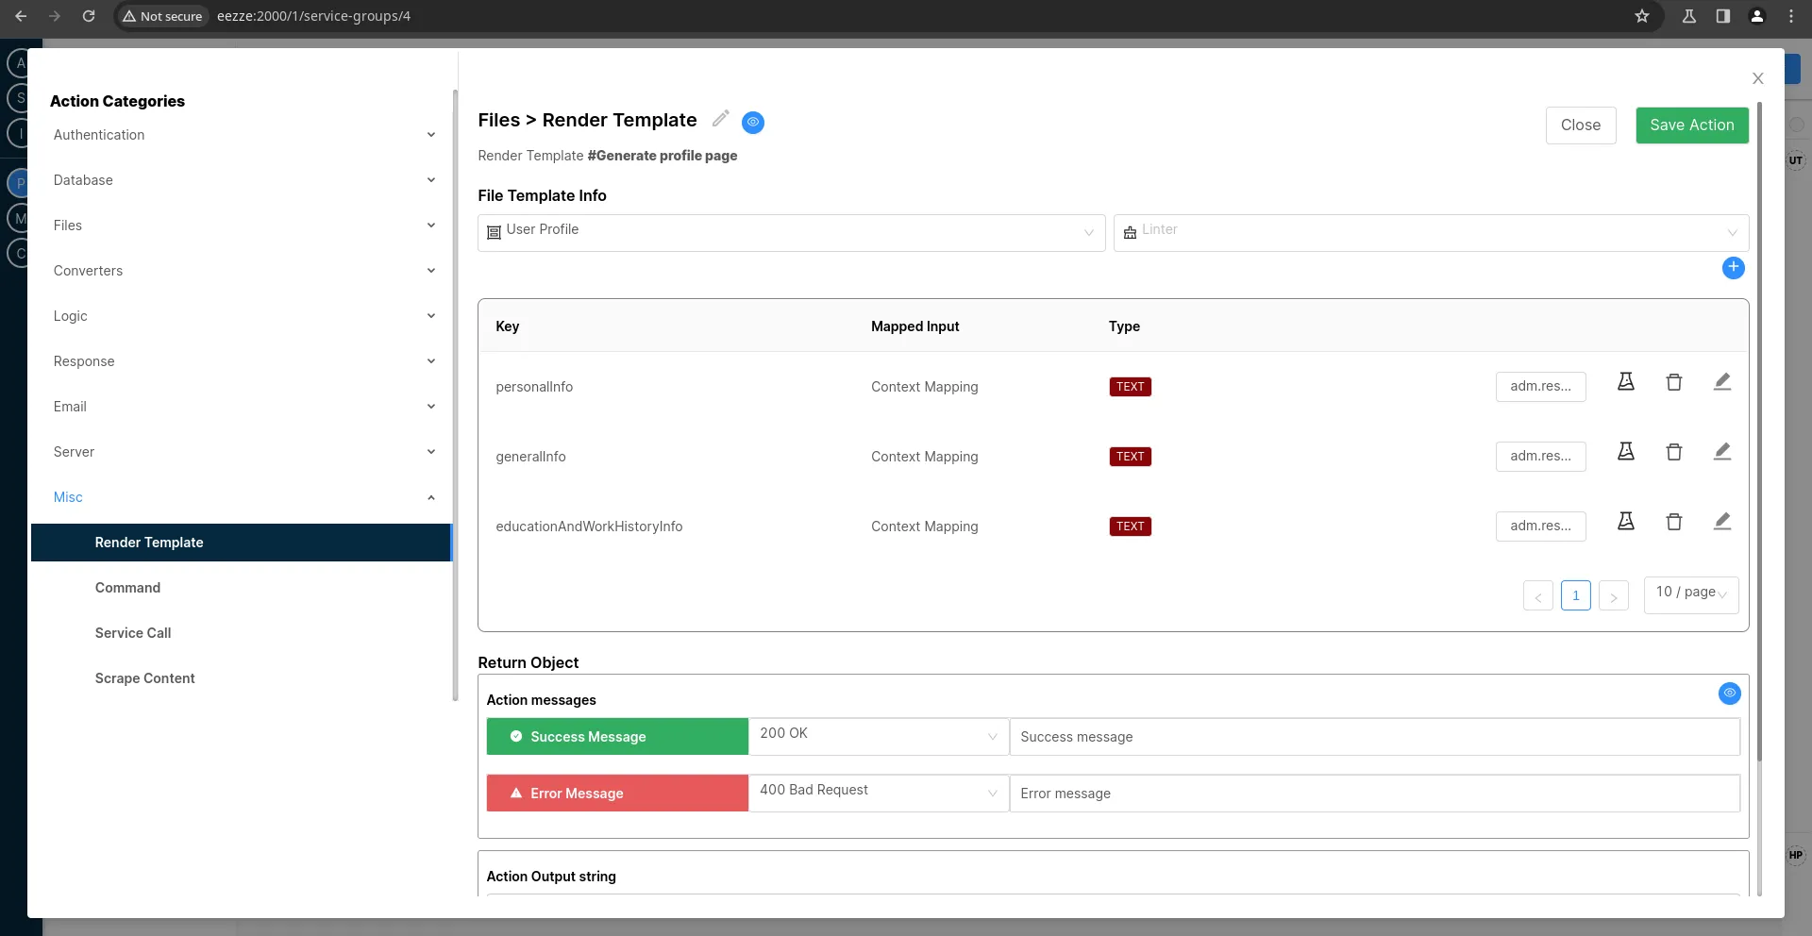Screen dimensions: 1812x936
Task: Click the edit pen icon on generalInfo row
Action: tap(1721, 452)
